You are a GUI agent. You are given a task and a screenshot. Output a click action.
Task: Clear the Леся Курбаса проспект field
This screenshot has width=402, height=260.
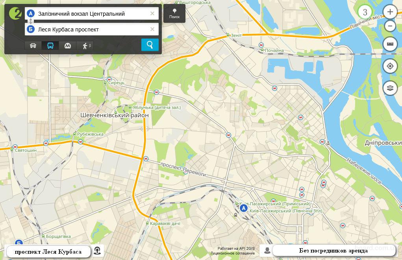(152, 29)
